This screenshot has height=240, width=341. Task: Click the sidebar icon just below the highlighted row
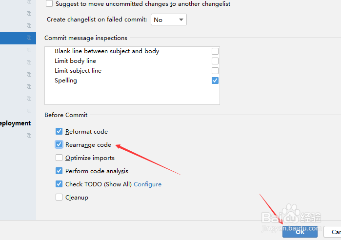[x=29, y=50]
